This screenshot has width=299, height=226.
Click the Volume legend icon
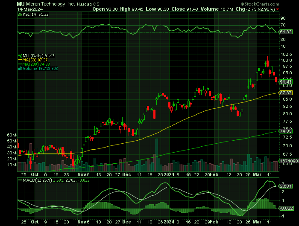pyautogui.click(x=19, y=69)
